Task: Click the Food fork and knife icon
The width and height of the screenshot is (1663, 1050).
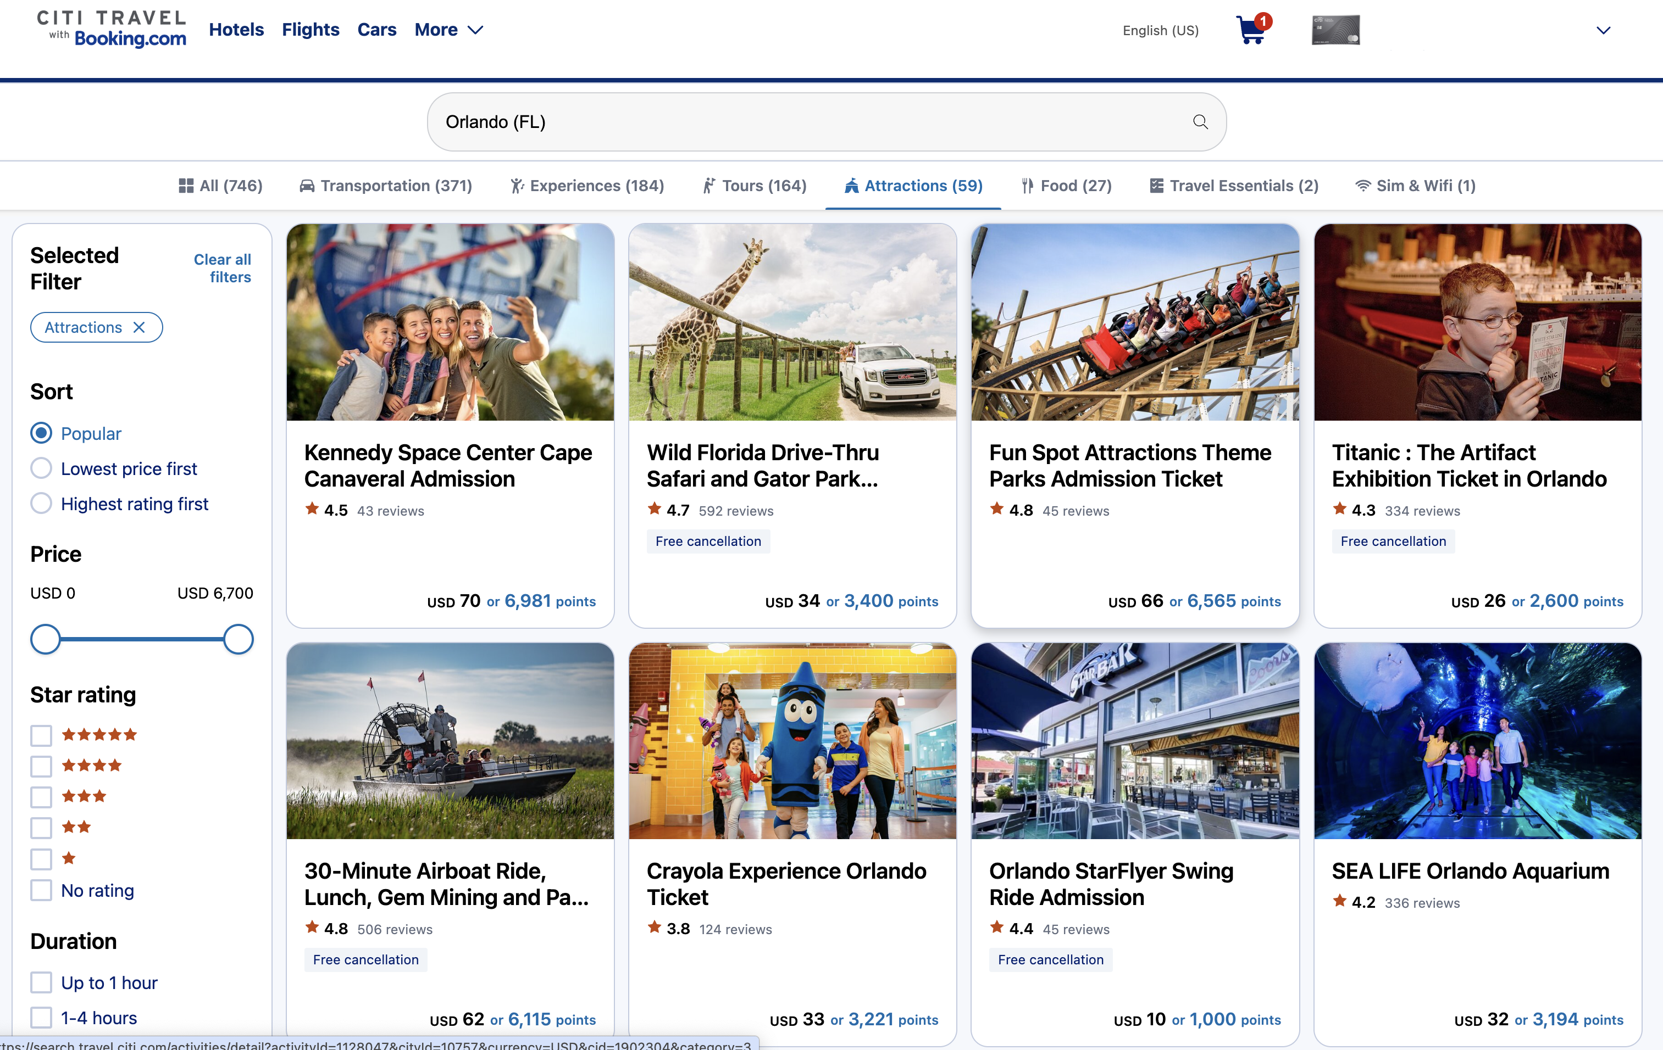Action: click(x=1028, y=186)
